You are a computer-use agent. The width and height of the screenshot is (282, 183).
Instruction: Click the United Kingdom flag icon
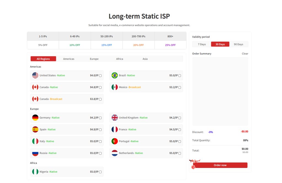tap(115, 118)
